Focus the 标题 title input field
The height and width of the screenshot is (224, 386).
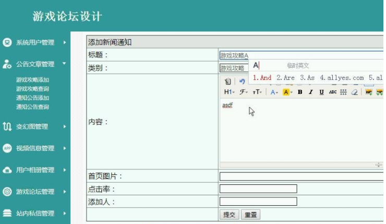tap(301, 55)
